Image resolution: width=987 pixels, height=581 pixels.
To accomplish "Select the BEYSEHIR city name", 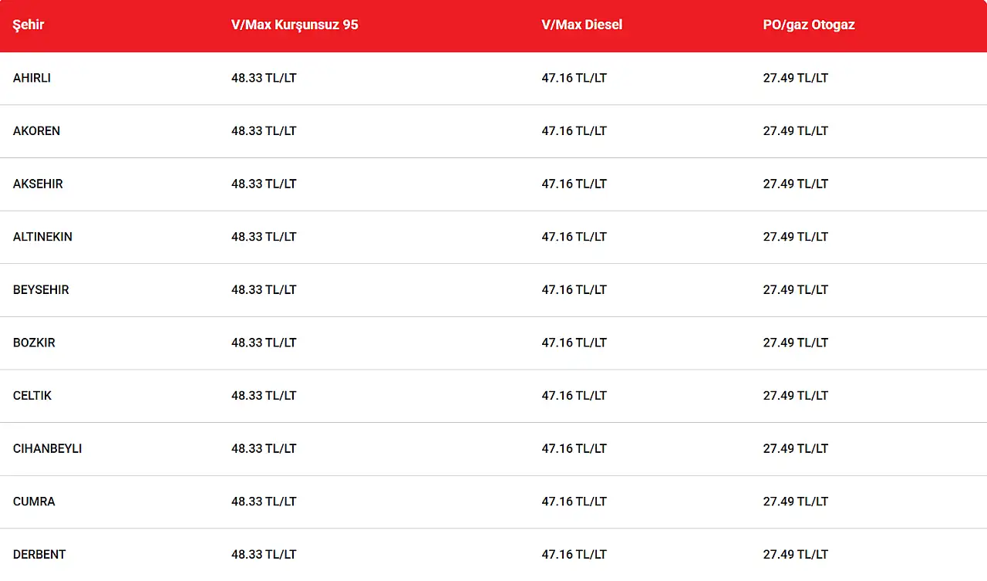I will [x=41, y=290].
